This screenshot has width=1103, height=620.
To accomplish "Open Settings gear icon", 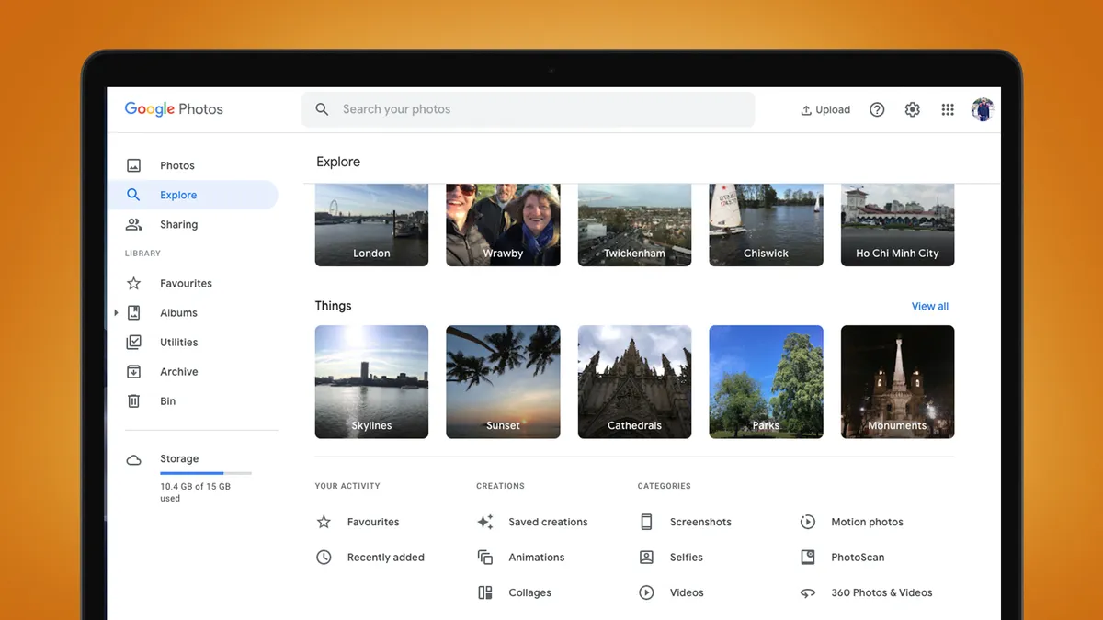I will coord(912,109).
